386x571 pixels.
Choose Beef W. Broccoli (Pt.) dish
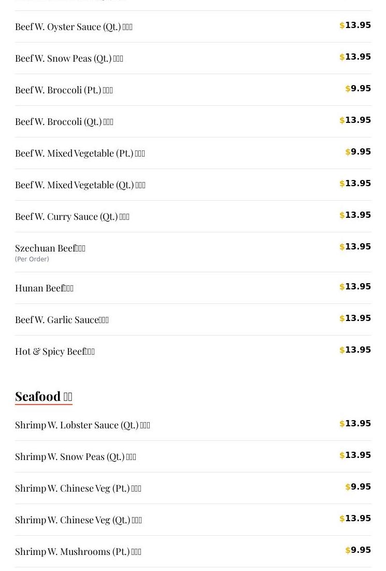pos(64,90)
